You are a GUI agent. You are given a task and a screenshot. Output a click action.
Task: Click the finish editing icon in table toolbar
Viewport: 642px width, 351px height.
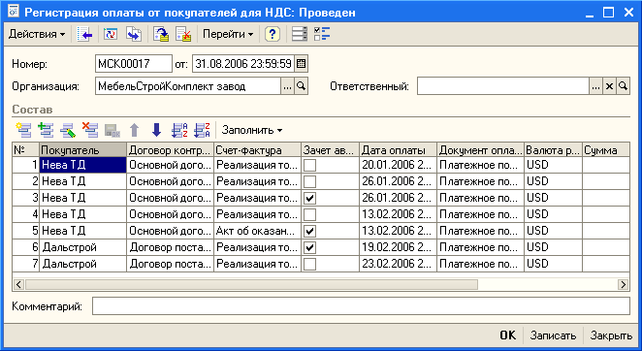[112, 130]
